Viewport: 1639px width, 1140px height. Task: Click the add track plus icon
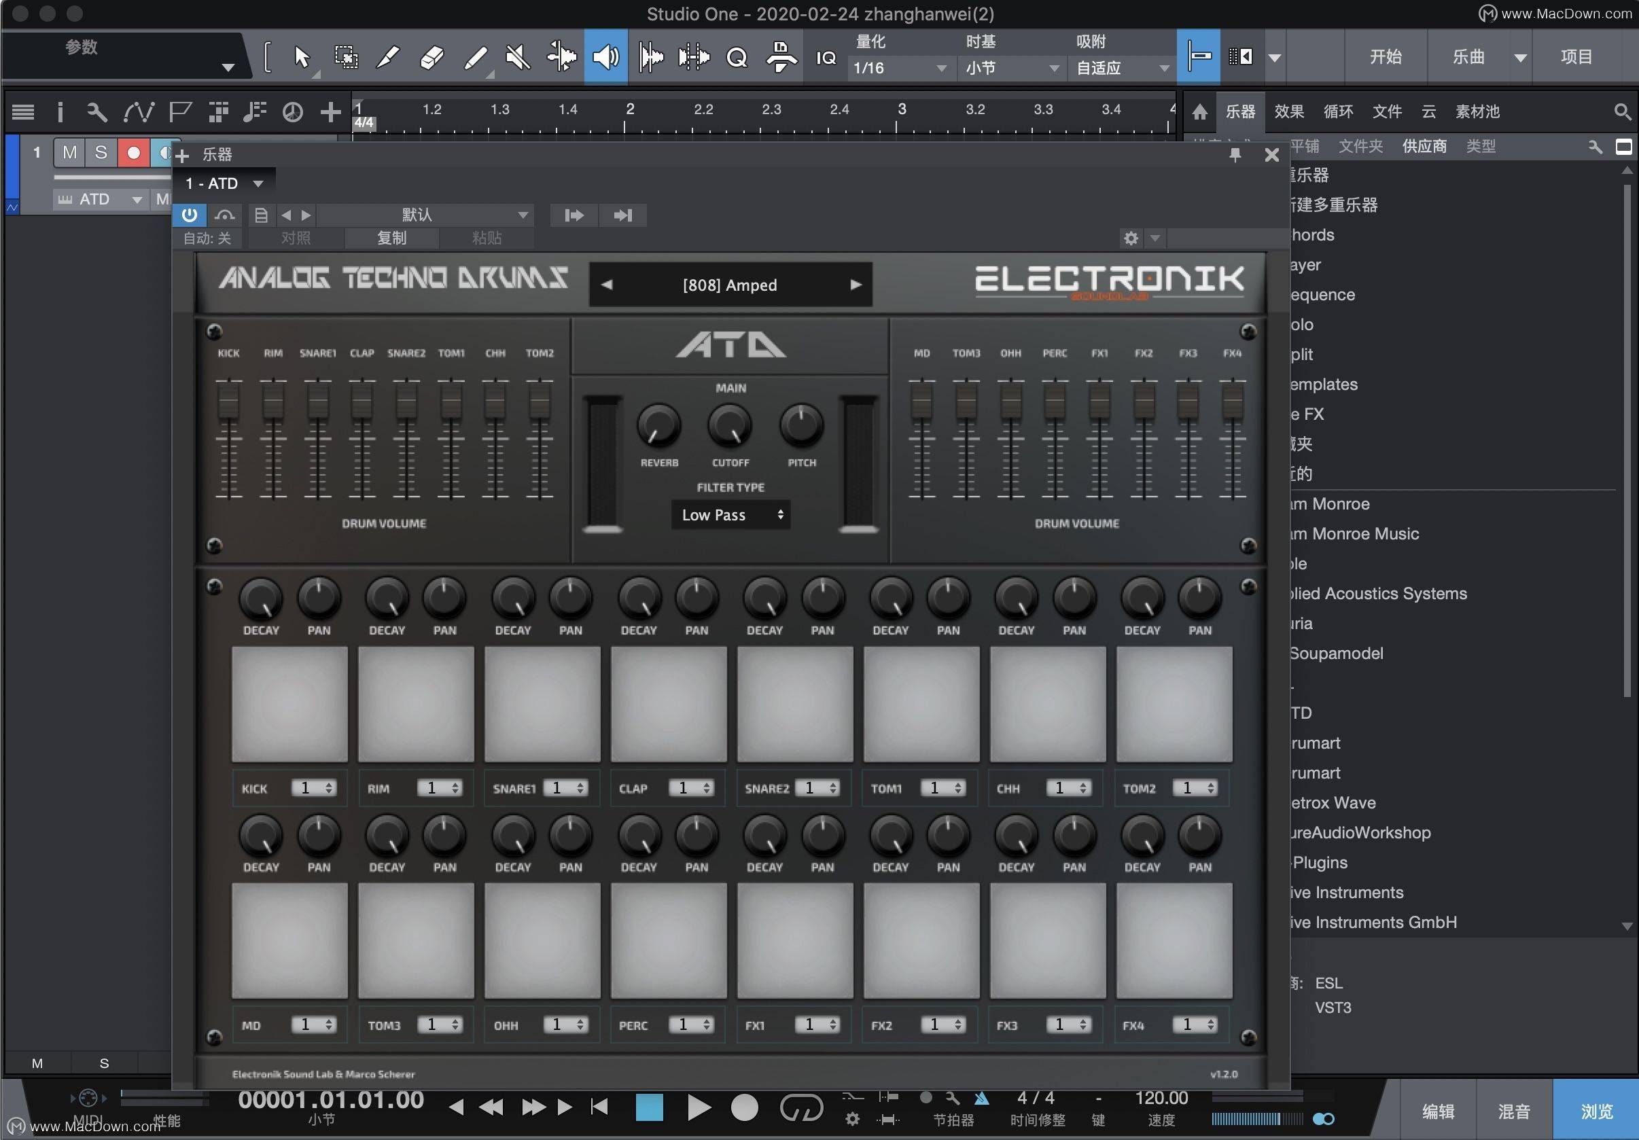[330, 112]
